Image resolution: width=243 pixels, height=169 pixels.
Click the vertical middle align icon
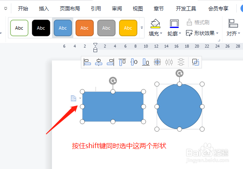click(x=134, y=62)
